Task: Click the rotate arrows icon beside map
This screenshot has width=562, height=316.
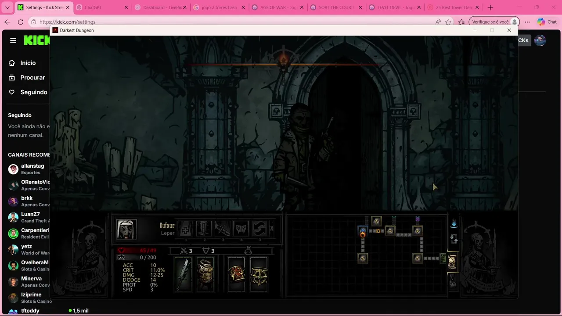Action: [x=454, y=239]
